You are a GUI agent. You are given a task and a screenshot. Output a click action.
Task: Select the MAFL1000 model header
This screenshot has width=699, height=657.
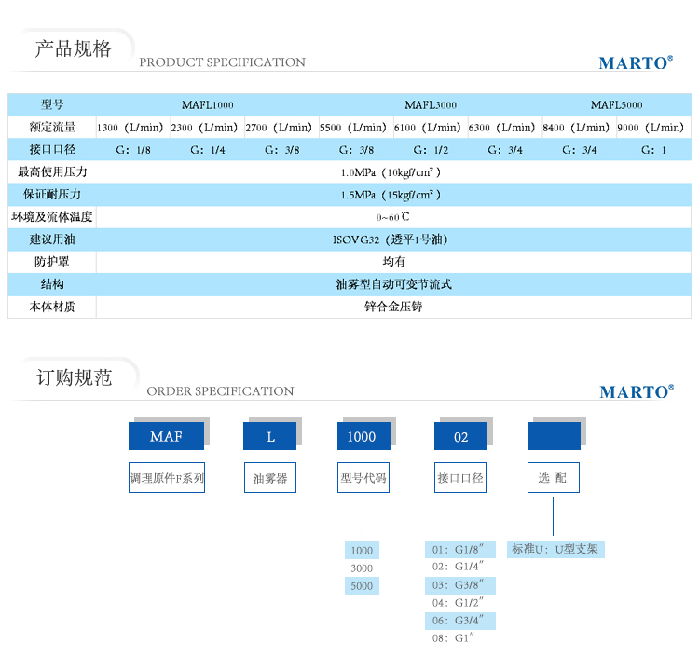pyautogui.click(x=207, y=105)
